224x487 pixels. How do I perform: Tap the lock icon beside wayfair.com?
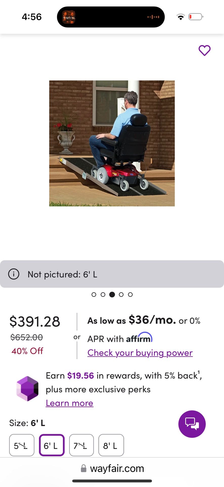pos(83,468)
